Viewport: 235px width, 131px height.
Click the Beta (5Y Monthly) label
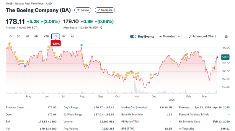[x=132, y=115]
